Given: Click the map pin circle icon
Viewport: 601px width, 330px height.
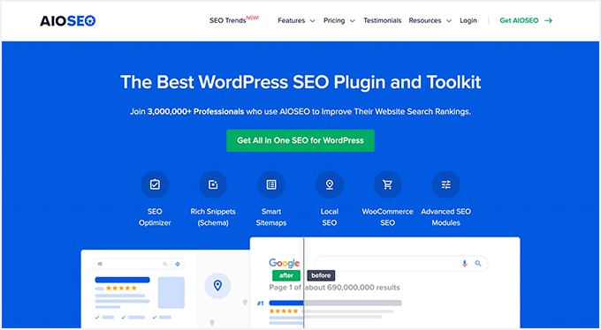Looking at the screenshot, I should click(x=217, y=286).
